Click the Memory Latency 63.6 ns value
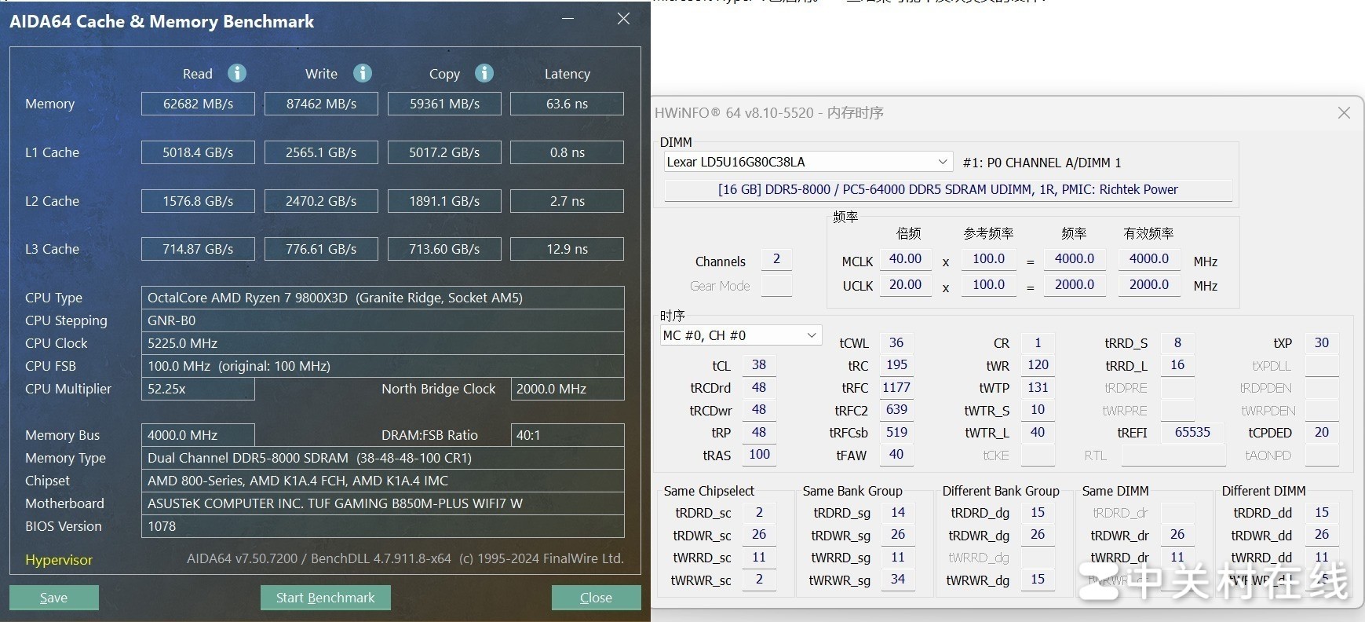The height and width of the screenshot is (622, 1365). (567, 104)
